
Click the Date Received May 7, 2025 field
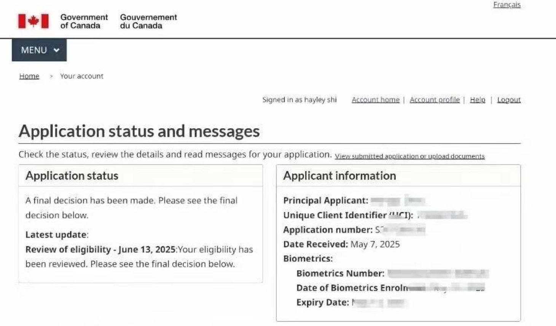pos(341,244)
